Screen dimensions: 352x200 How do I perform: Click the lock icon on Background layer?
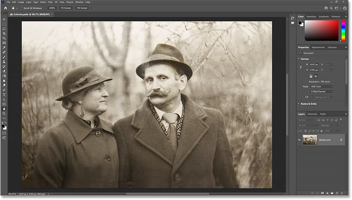click(341, 140)
